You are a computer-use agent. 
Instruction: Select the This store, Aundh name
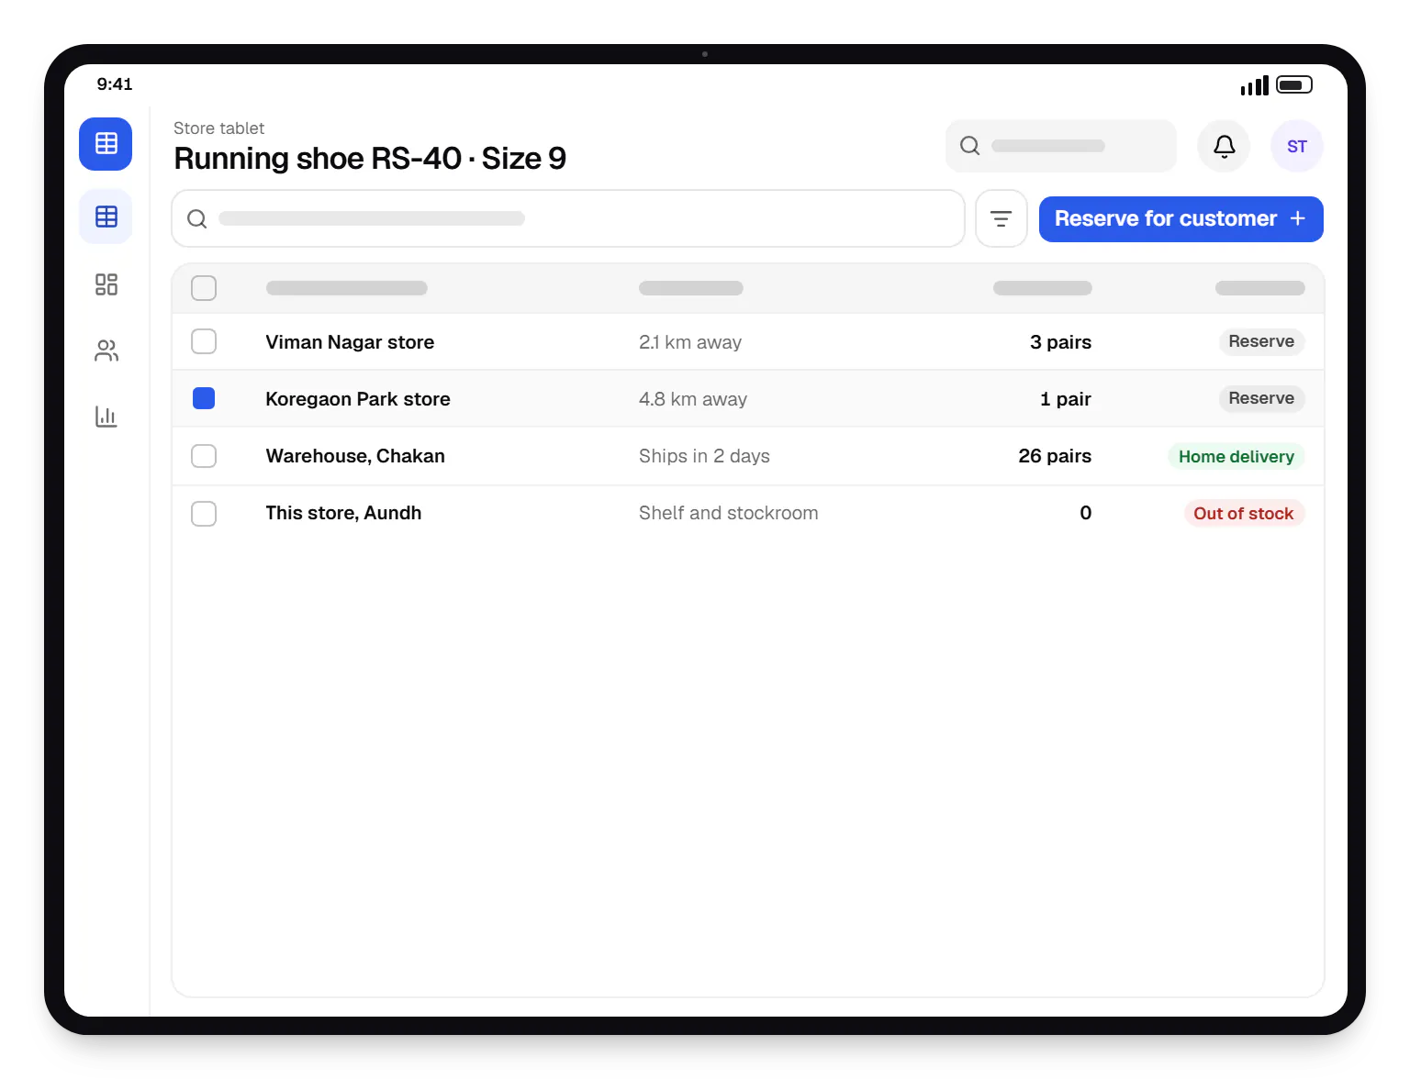[x=343, y=513]
